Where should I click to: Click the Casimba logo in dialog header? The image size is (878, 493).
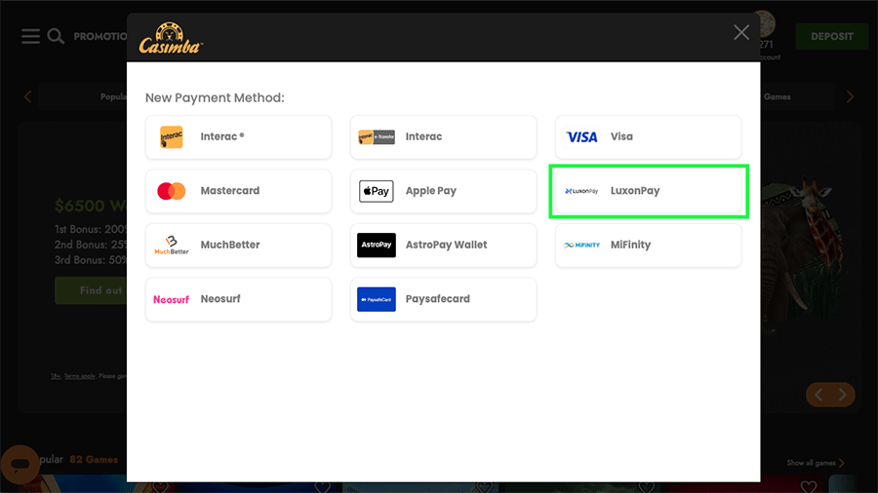click(170, 38)
